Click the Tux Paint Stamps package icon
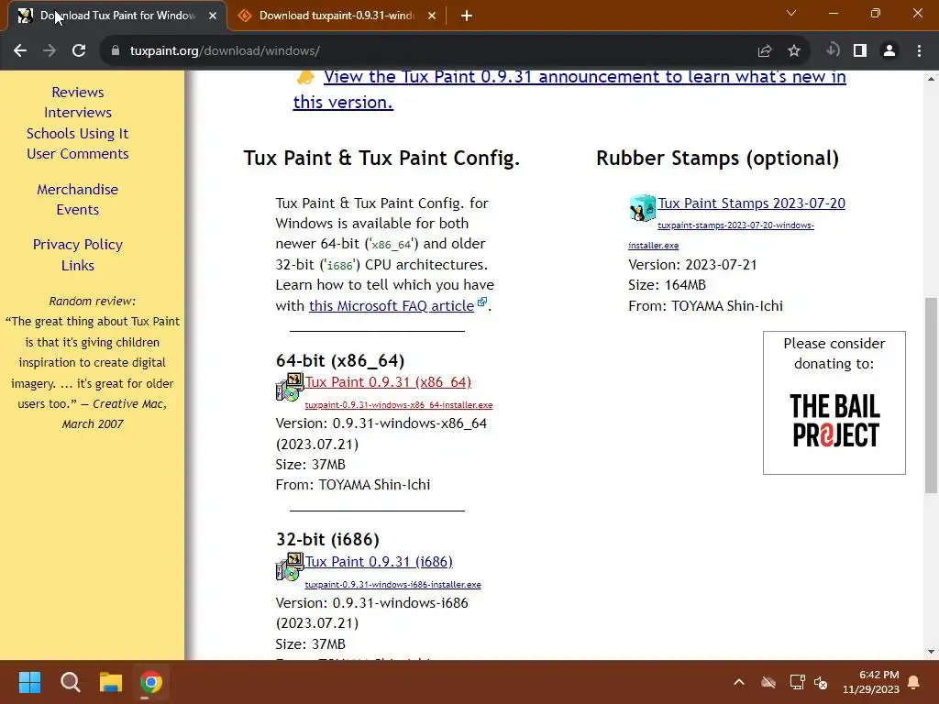 [x=642, y=208]
